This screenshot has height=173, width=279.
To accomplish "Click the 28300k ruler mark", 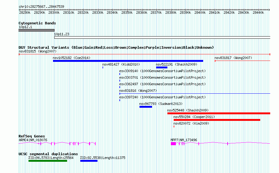I will tap(54, 12).
